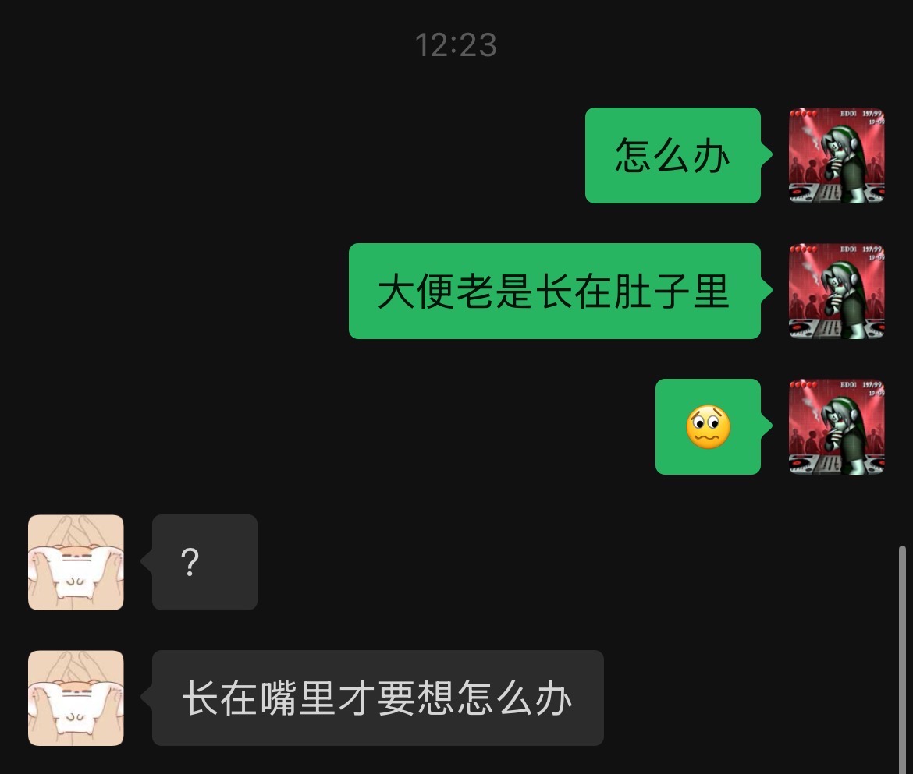Click the pointer tail of "怎么办" bubble

click(x=767, y=155)
